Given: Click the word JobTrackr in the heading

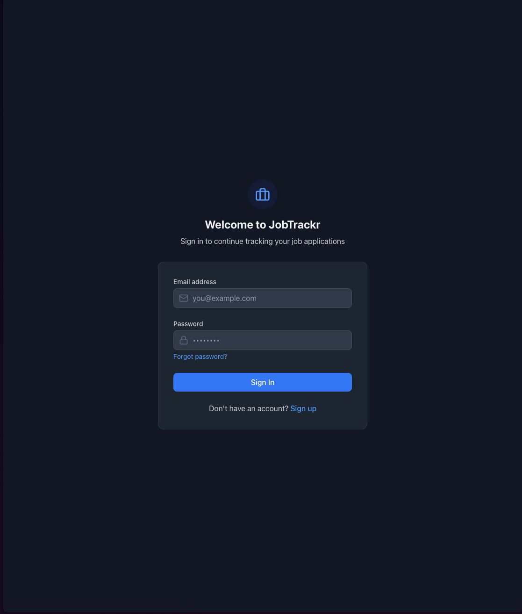Looking at the screenshot, I should click(x=294, y=225).
